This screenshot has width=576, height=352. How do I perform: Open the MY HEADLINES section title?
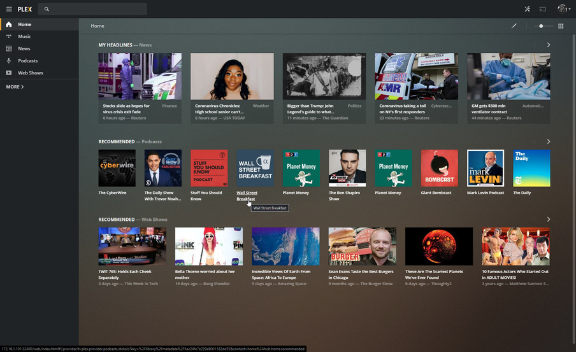click(x=115, y=45)
